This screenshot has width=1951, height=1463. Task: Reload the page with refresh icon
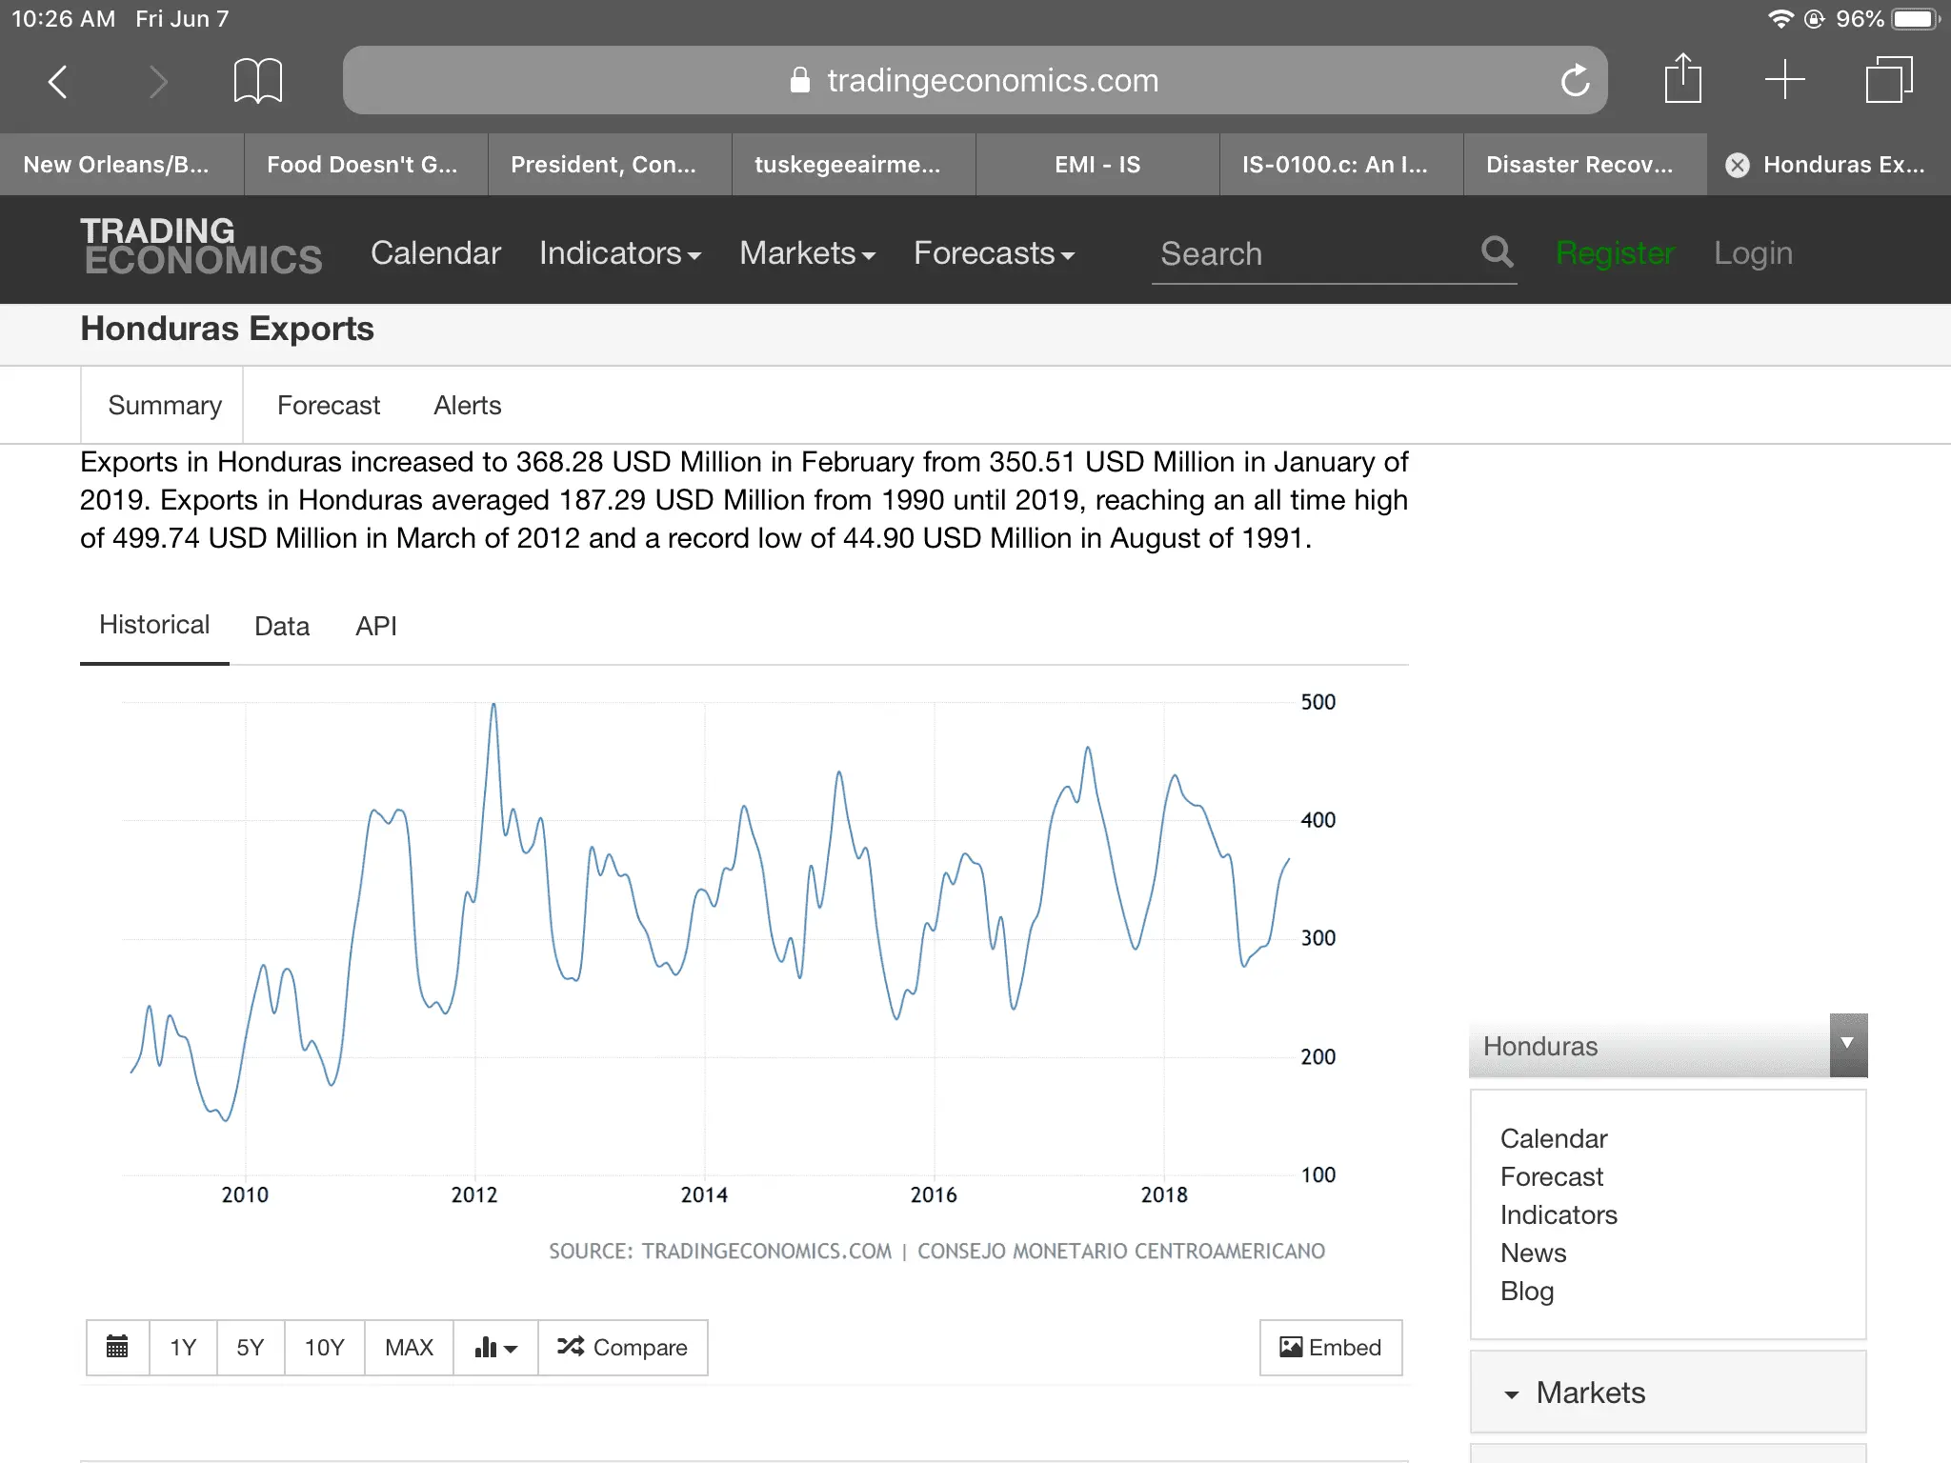tap(1575, 81)
